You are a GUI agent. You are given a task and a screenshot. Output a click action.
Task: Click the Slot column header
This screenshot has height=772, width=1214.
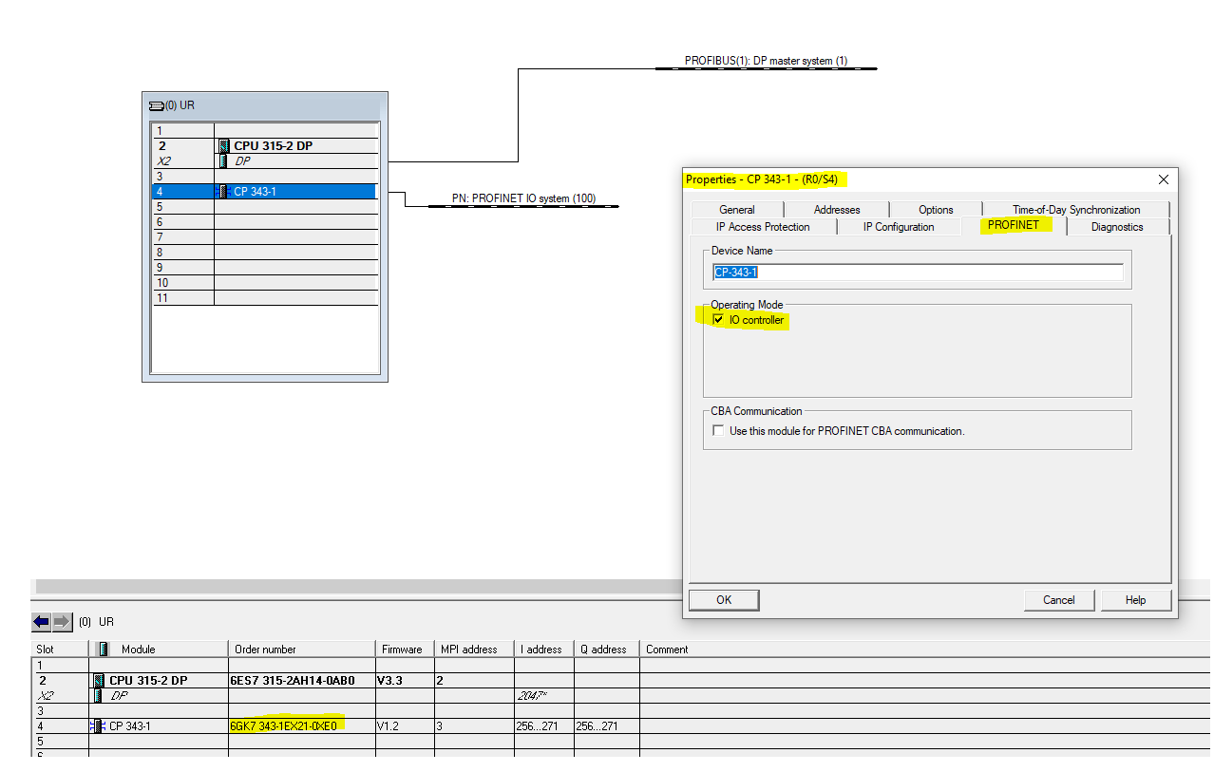point(60,650)
